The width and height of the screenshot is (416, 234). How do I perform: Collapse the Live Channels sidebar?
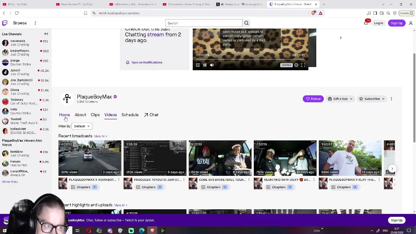click(x=46, y=34)
